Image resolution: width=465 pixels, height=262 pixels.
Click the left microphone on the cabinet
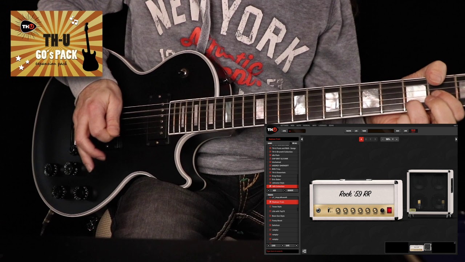coord(419,204)
